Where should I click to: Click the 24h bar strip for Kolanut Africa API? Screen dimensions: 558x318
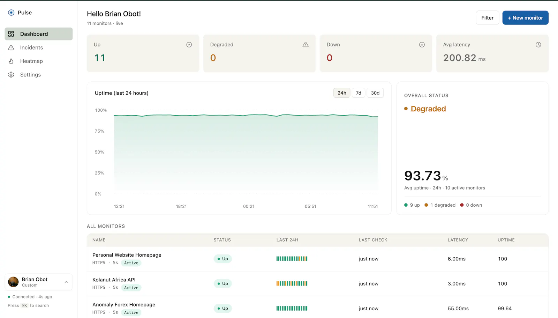point(292,283)
